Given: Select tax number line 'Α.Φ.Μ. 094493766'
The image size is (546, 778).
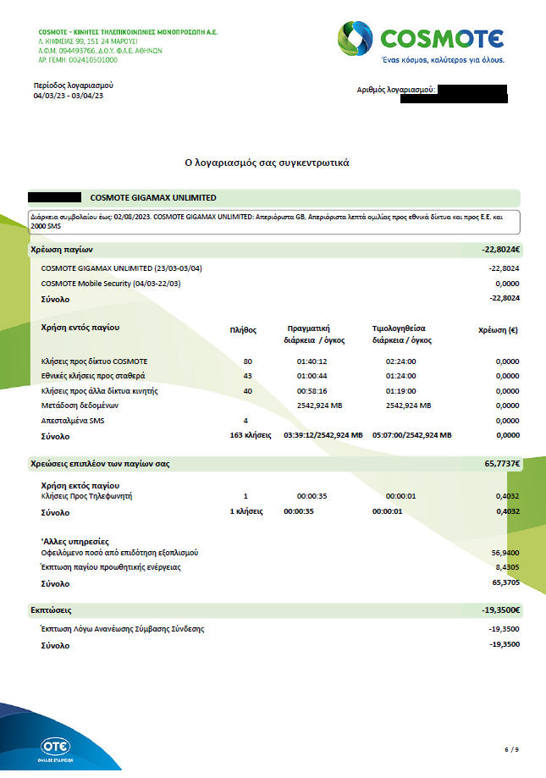Looking at the screenshot, I should (66, 51).
